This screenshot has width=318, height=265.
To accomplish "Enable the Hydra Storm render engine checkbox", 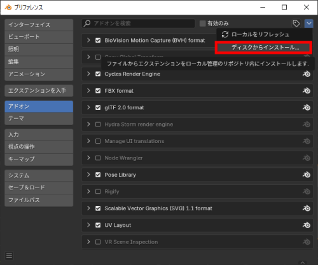I will [x=98, y=125].
